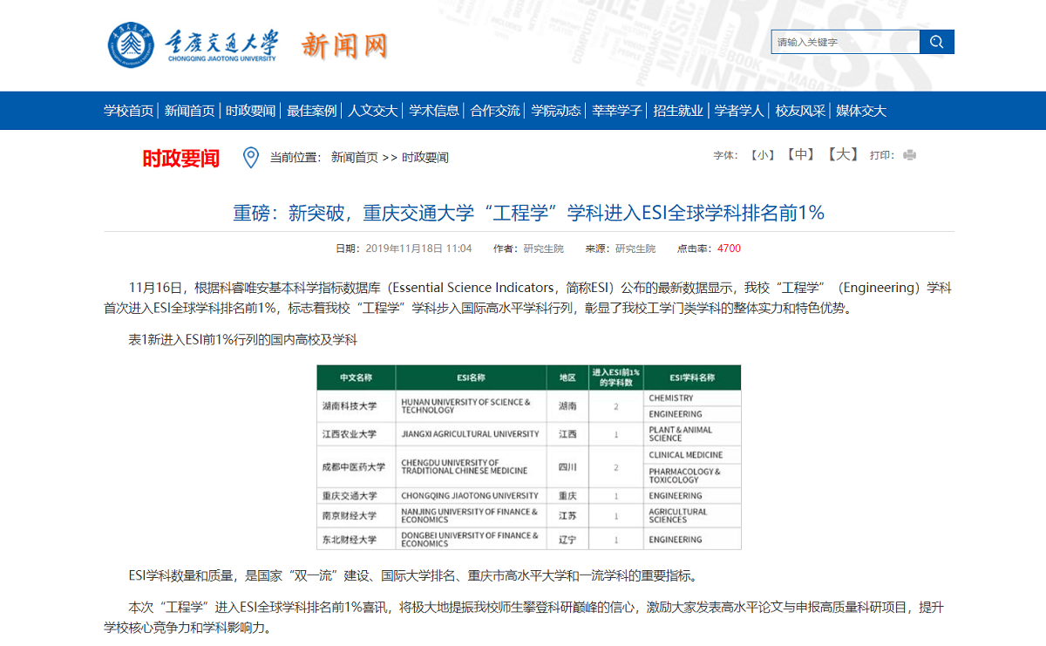This screenshot has height=646, width=1046.
Task: Click the blue search magnifier icon
Action: pyautogui.click(x=938, y=41)
